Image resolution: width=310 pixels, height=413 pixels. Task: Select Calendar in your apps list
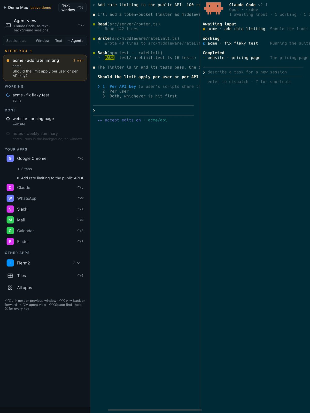pos(45,231)
